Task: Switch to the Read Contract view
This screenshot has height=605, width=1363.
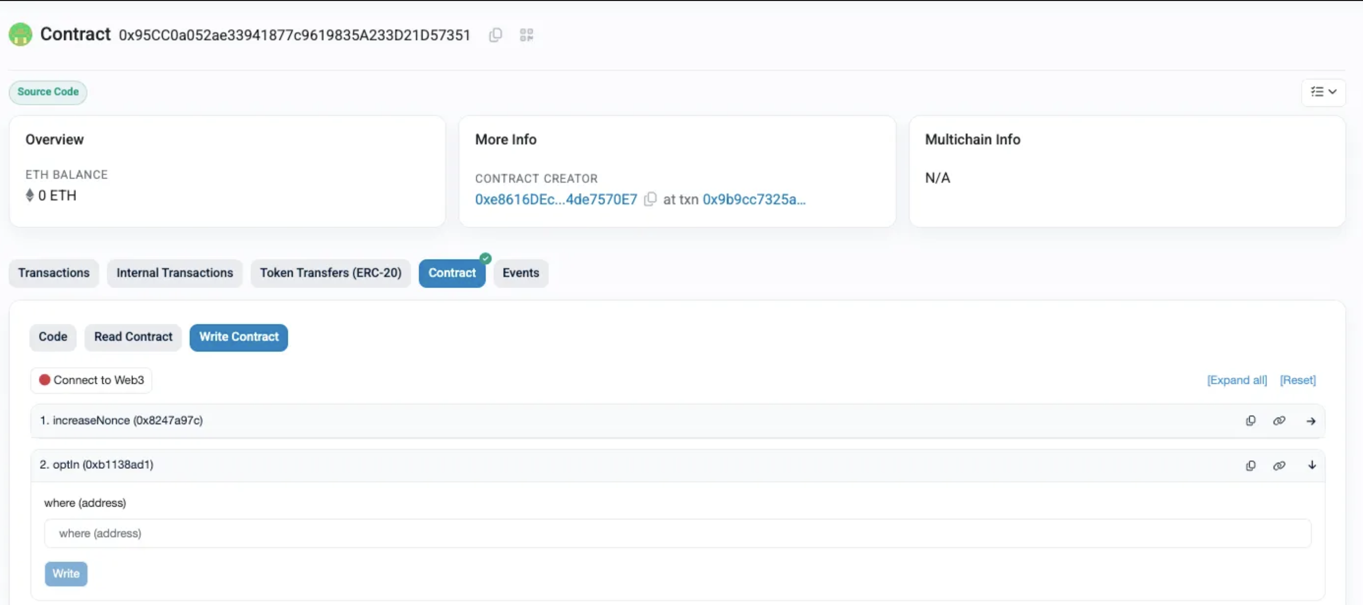Action: click(133, 337)
